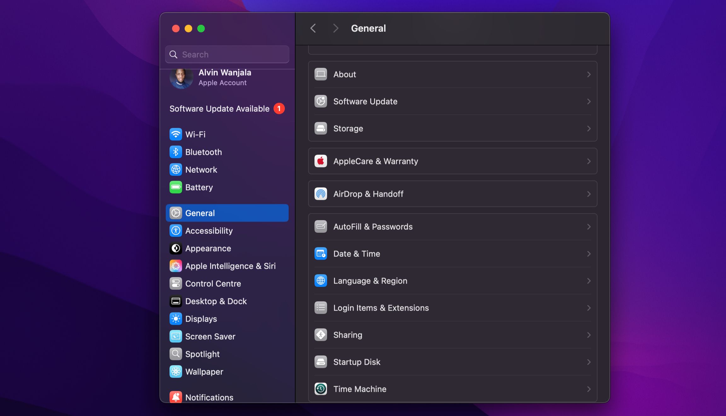Click the Date & Time calendar icon
726x416 pixels.
coord(321,254)
